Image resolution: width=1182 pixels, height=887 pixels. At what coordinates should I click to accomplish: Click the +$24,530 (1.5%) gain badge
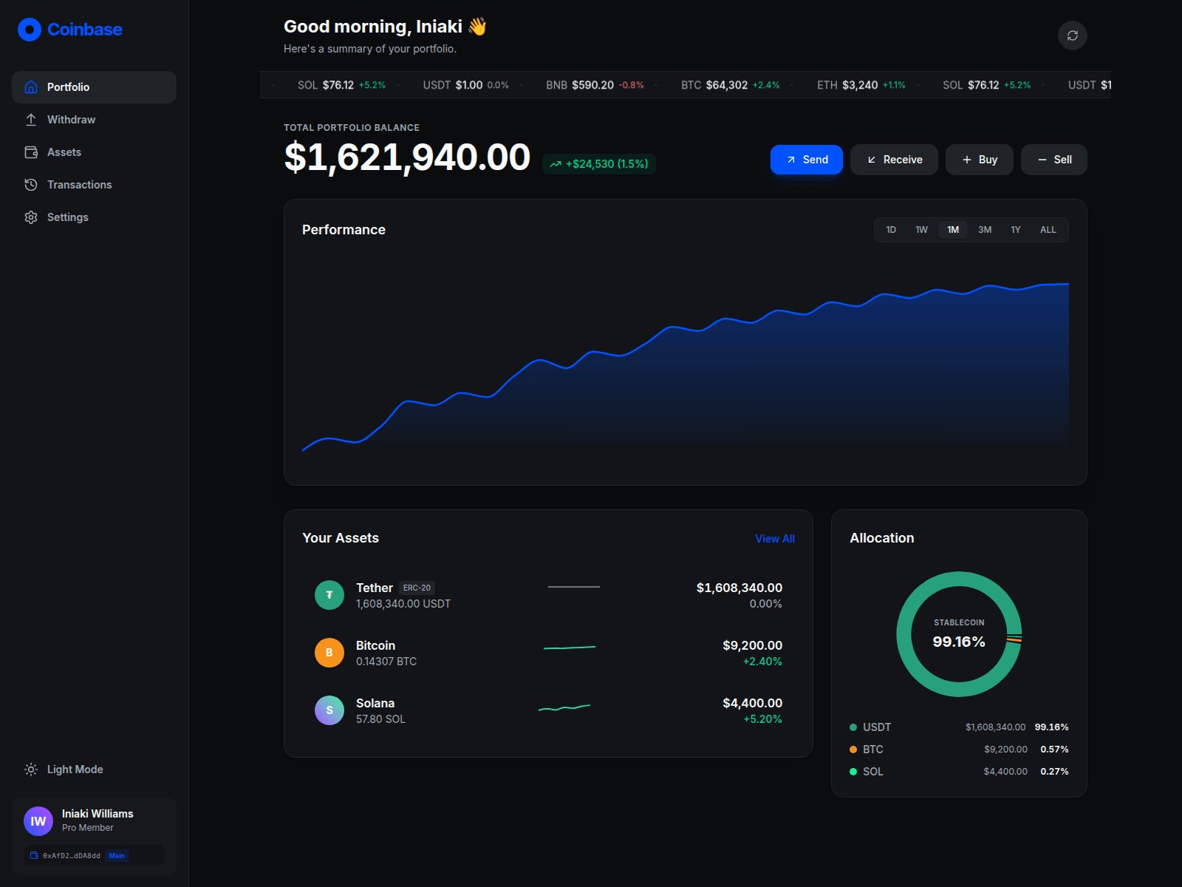599,164
